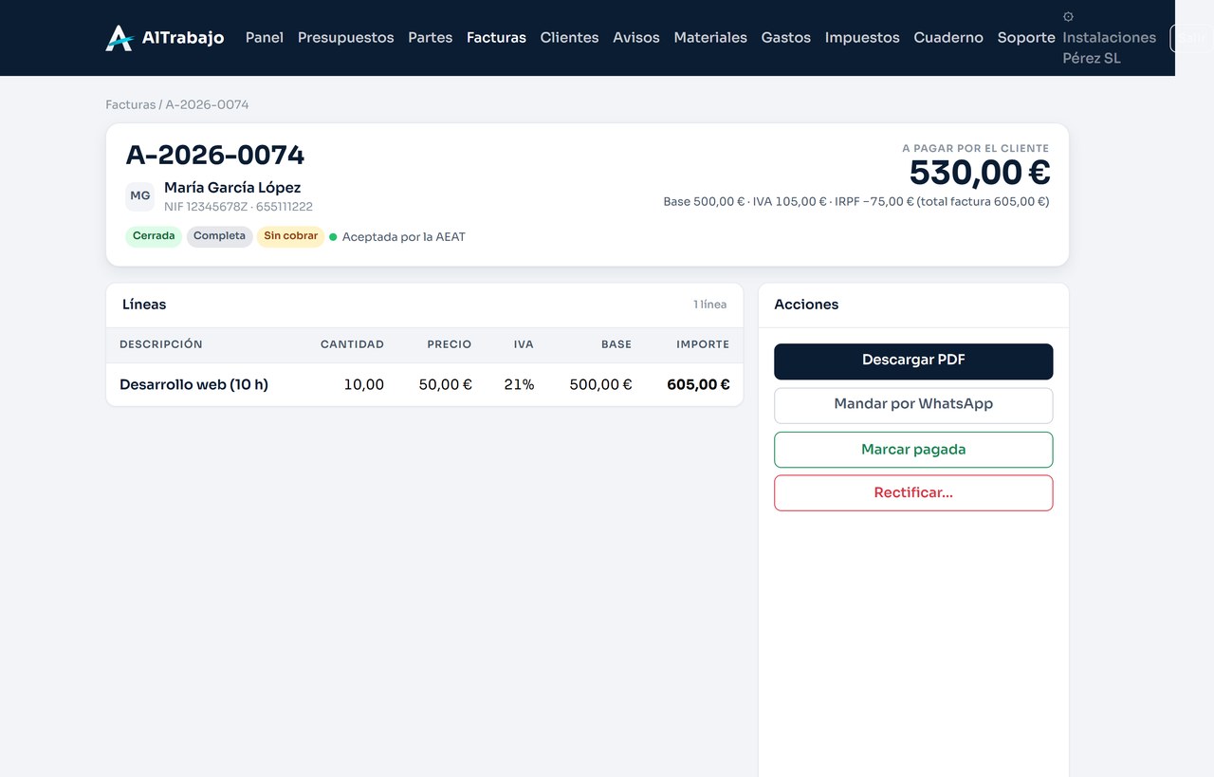Click the quantity cell 10,00
1214x777 pixels.
[364, 385]
